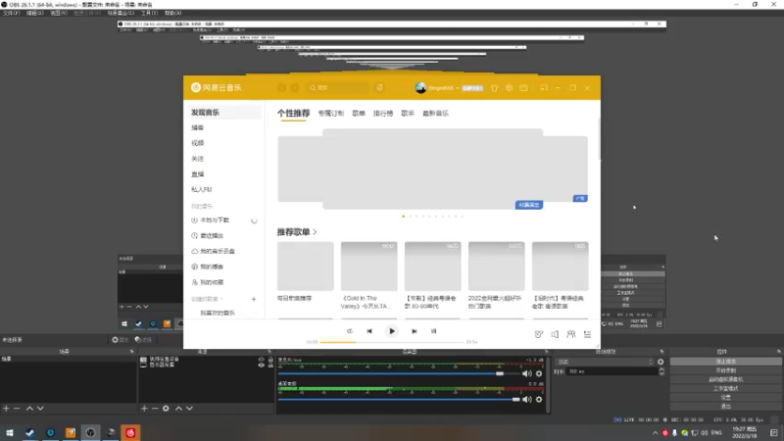
Task: Open the scene transition type dropdown
Action: tap(605, 362)
